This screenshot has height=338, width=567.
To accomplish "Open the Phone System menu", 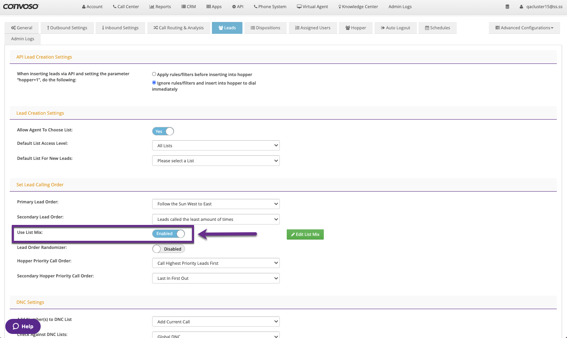I will coord(270,7).
